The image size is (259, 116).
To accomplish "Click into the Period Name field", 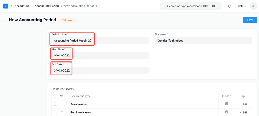I will [100, 41].
